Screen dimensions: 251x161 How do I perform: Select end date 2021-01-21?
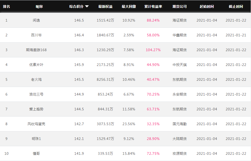tap(236, 35)
